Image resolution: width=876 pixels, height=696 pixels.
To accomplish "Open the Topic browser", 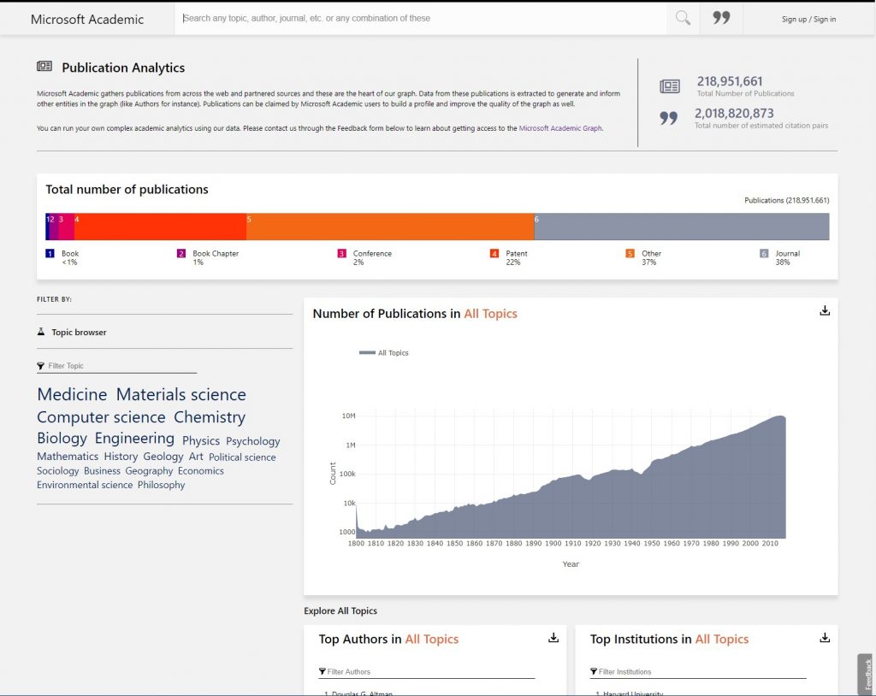I will point(80,332).
